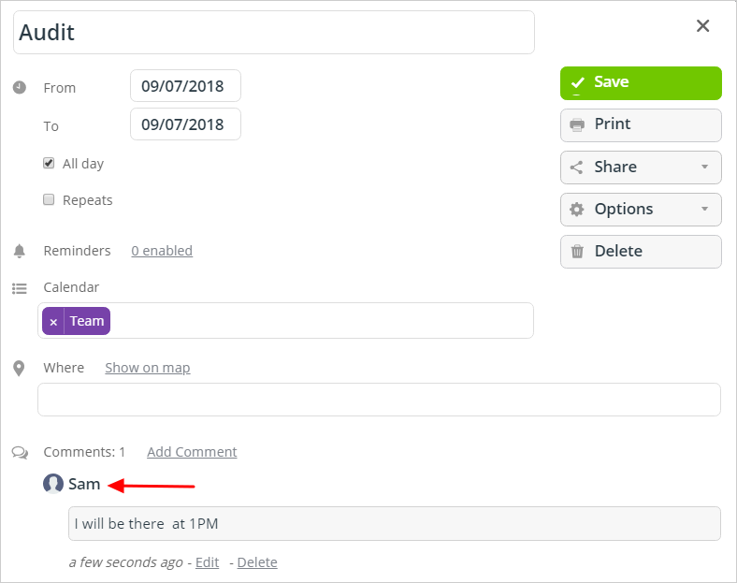The width and height of the screenshot is (737, 583).
Task: Remove the Team calendar tag with x
Action: [53, 322]
